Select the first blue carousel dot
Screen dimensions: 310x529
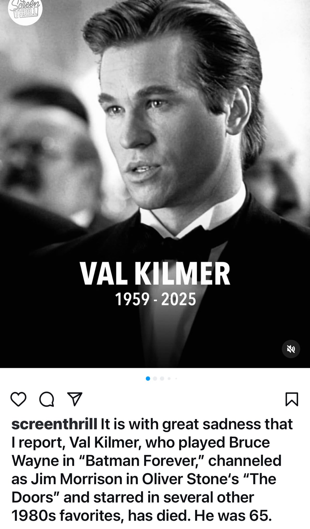click(148, 378)
